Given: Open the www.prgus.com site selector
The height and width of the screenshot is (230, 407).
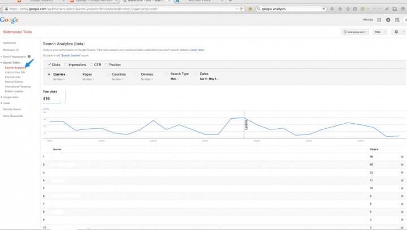Looking at the screenshot, I should point(355,32).
